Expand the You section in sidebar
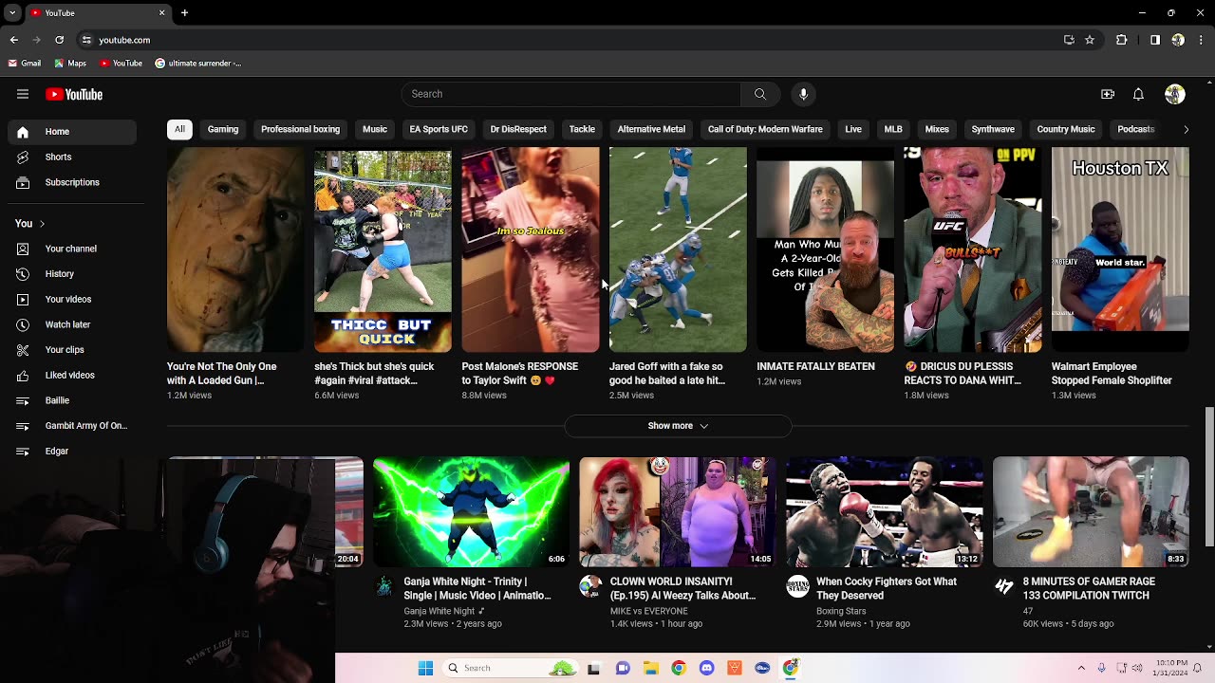The height and width of the screenshot is (683, 1215). (30, 224)
